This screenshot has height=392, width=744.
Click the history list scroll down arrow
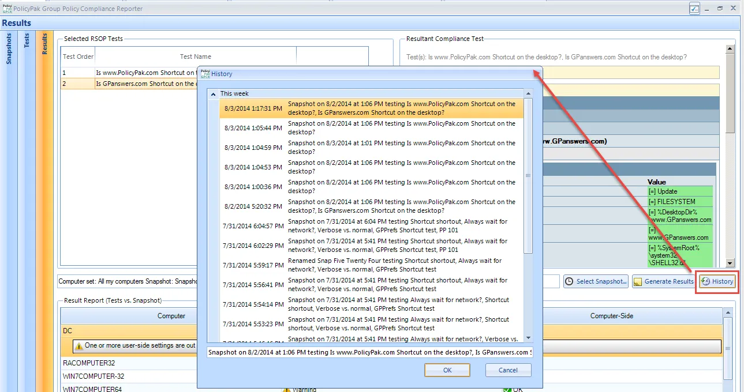click(x=528, y=338)
